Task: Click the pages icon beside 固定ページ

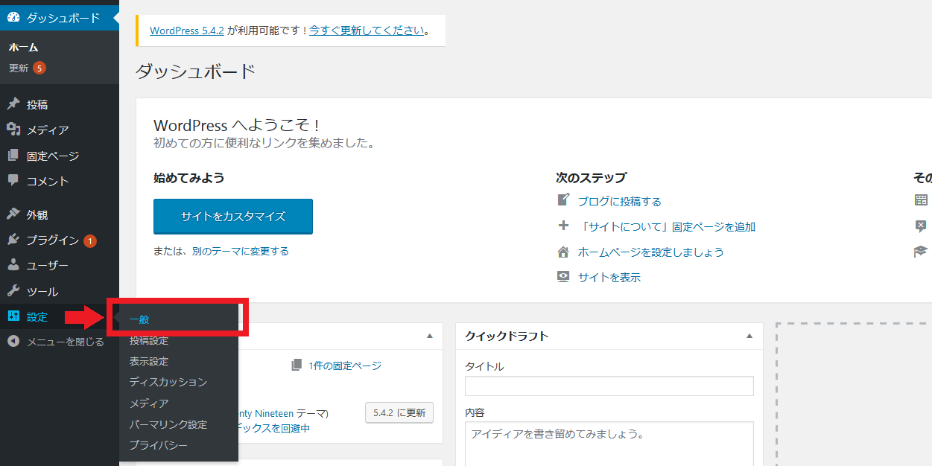Action: point(13,156)
